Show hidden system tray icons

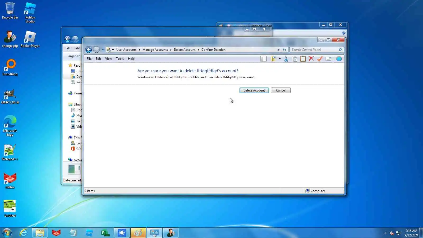click(385, 233)
